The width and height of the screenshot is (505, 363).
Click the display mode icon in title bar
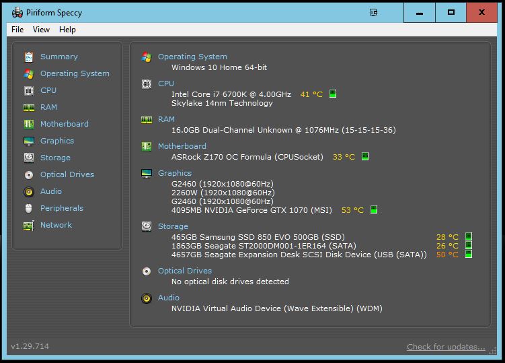point(374,13)
